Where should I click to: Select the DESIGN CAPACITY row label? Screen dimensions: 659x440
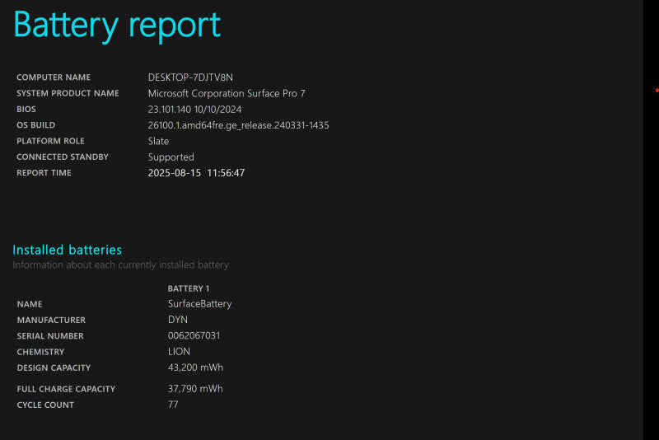pyautogui.click(x=54, y=367)
